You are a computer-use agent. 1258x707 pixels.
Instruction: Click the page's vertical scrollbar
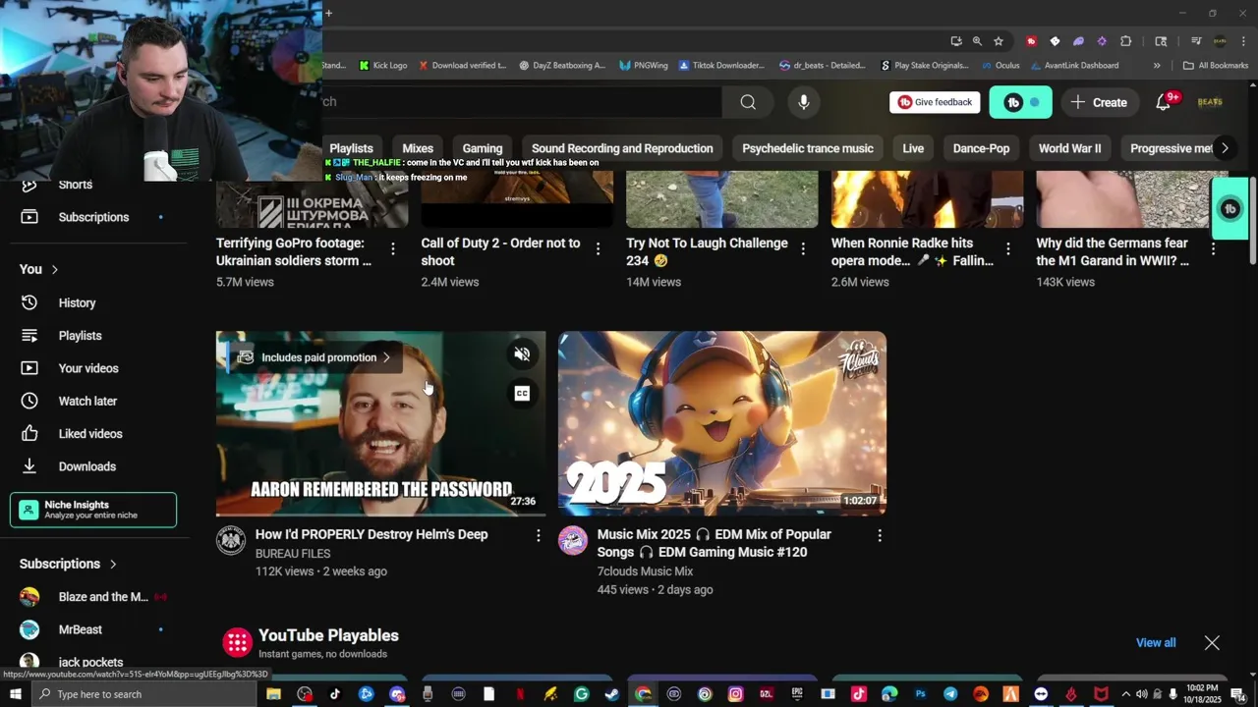pos(1253,221)
